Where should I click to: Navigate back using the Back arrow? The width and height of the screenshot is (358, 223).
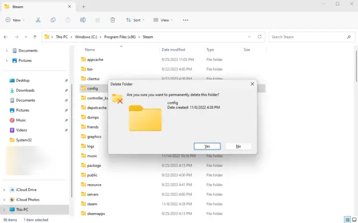click(x=6, y=37)
